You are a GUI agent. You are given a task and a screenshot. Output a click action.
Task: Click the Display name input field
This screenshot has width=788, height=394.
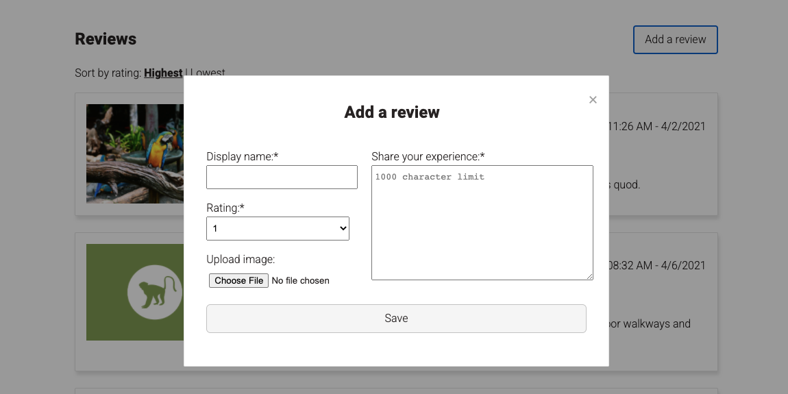[x=282, y=177]
